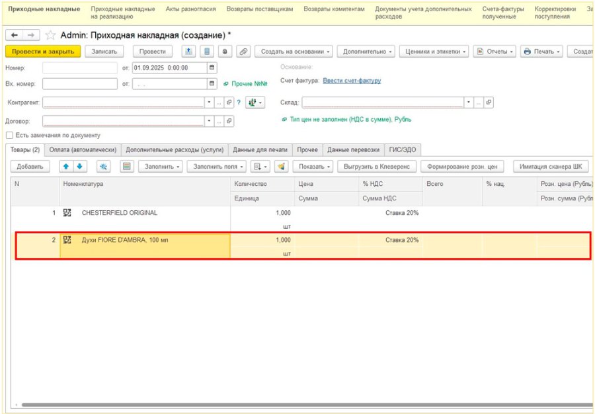Click barcode icon for the CHESTERFIELD ORIGINAL row
Screen dimensions: 595x414
pos(67,213)
